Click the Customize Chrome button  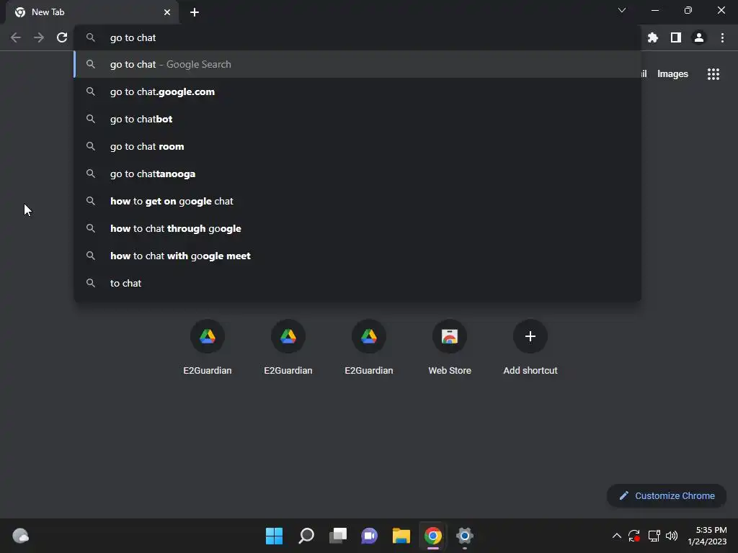tap(667, 495)
